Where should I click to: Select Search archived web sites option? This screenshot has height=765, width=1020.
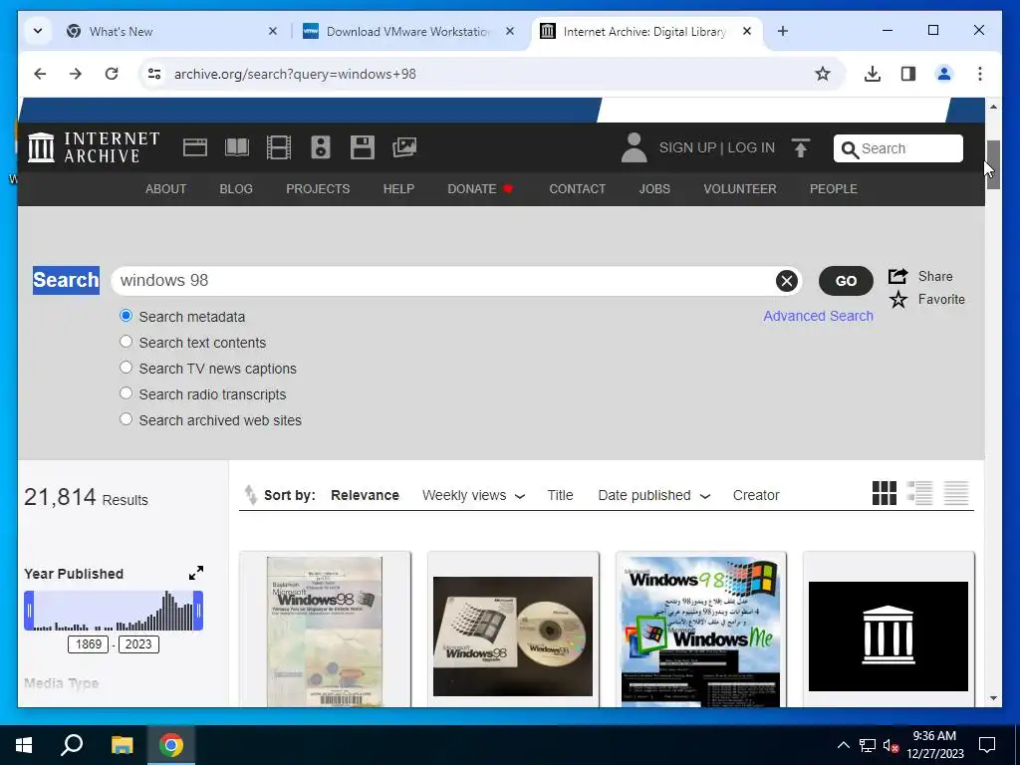127,419
